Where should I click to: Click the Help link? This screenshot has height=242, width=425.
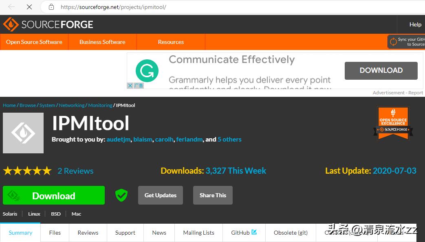[x=415, y=25]
